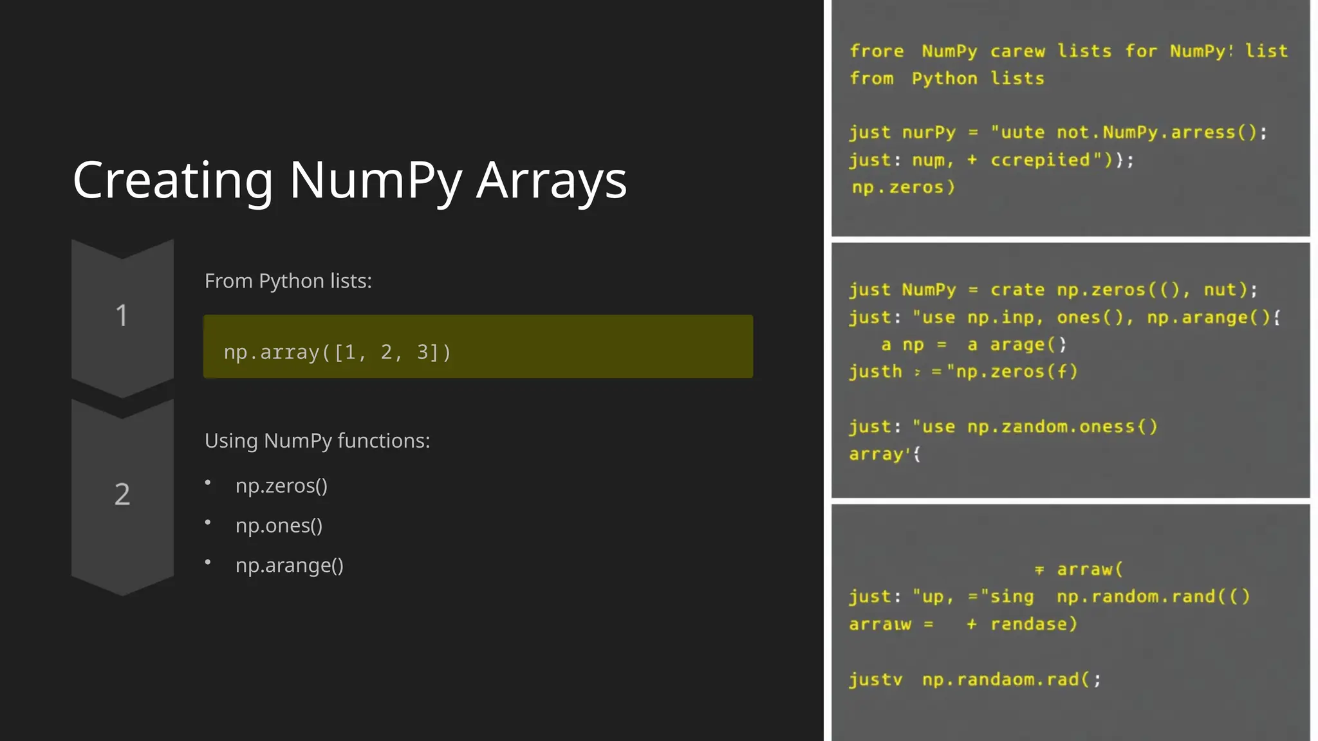1318x741 pixels.
Task: Select the step 1 chevron shape
Action: (x=122, y=318)
